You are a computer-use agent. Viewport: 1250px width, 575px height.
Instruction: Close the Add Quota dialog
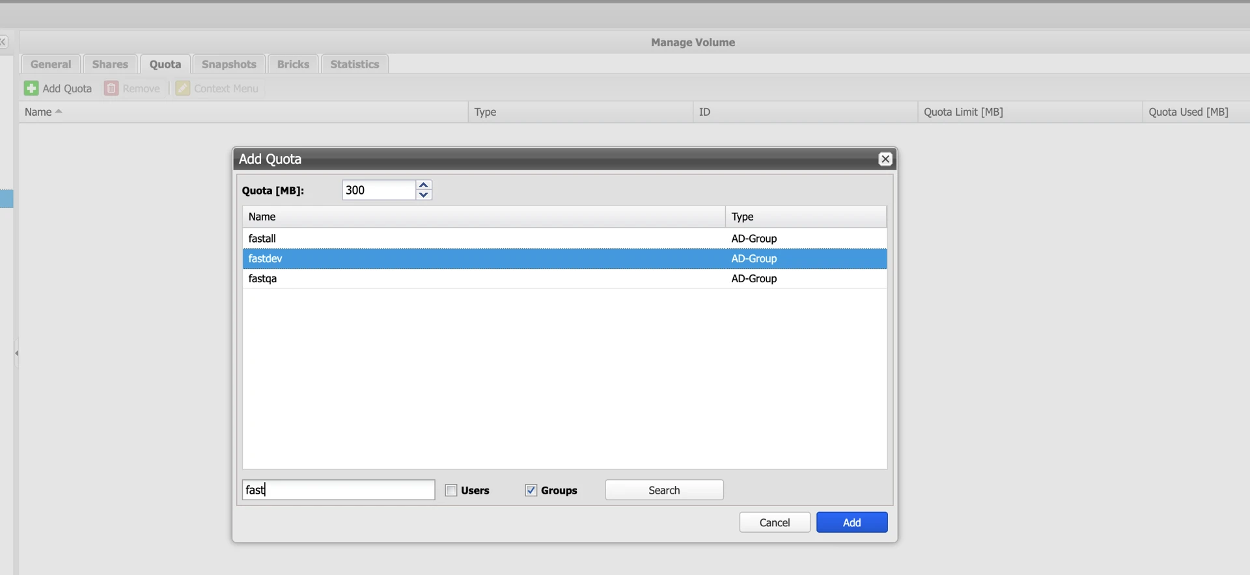pos(885,159)
